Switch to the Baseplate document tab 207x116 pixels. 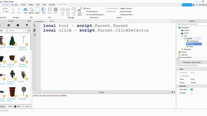pyautogui.click(x=40, y=21)
